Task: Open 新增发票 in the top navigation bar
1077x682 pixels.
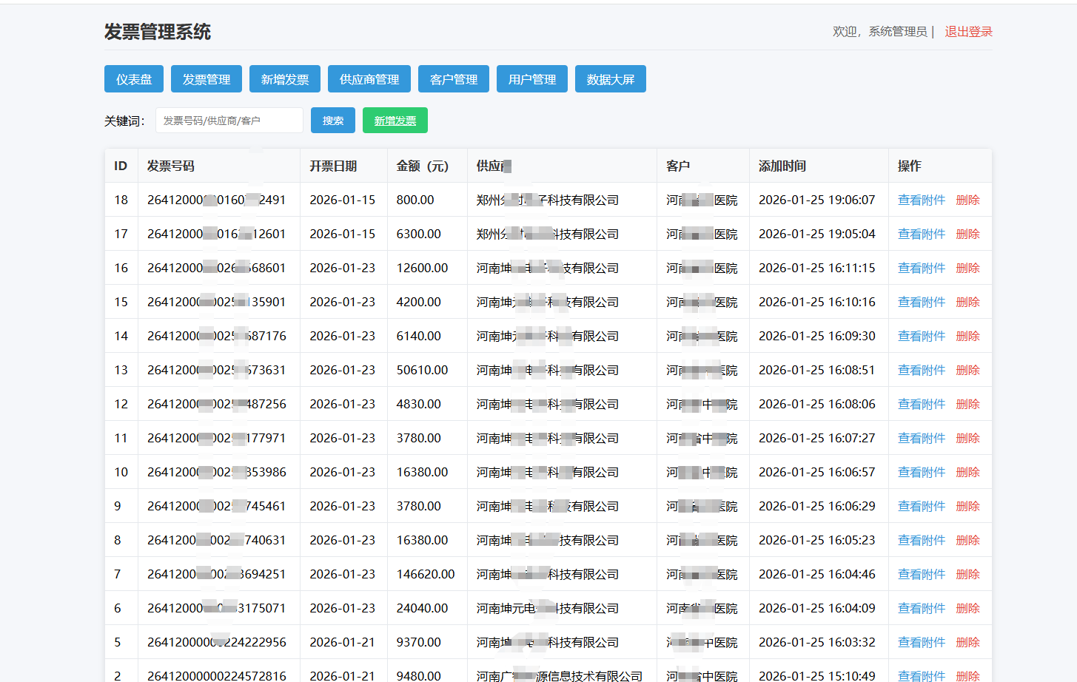Action: [x=285, y=79]
